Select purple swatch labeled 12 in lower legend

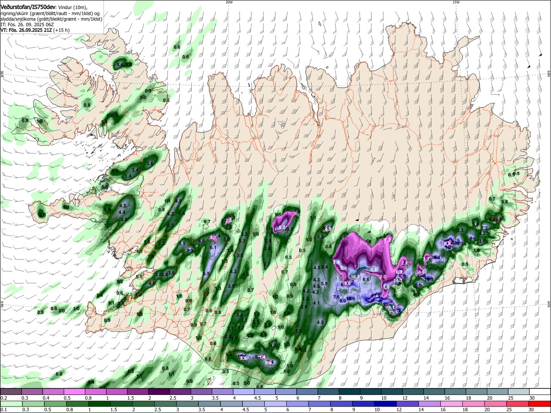point(408,404)
